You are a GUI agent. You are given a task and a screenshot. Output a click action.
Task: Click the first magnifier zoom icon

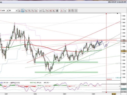coord(26,11)
